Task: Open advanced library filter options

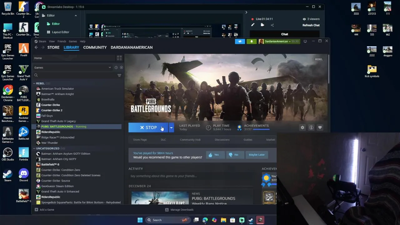Action: 119,75
